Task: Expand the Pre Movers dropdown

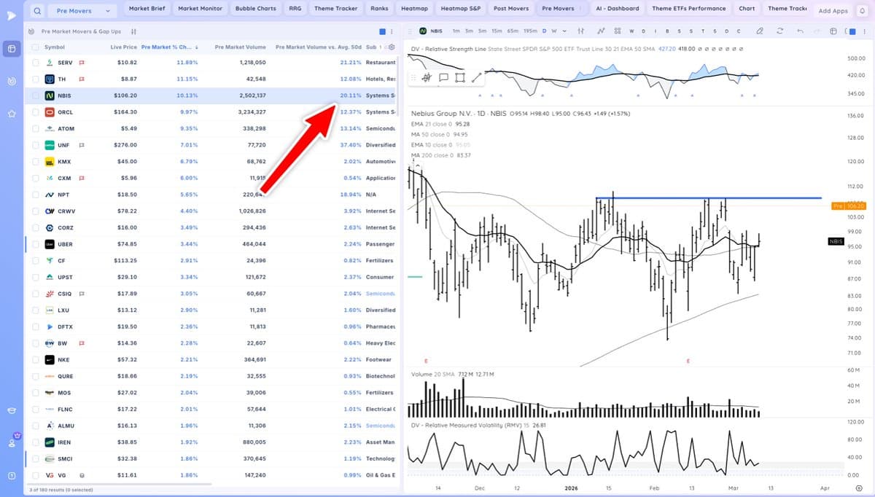Action: click(x=108, y=11)
